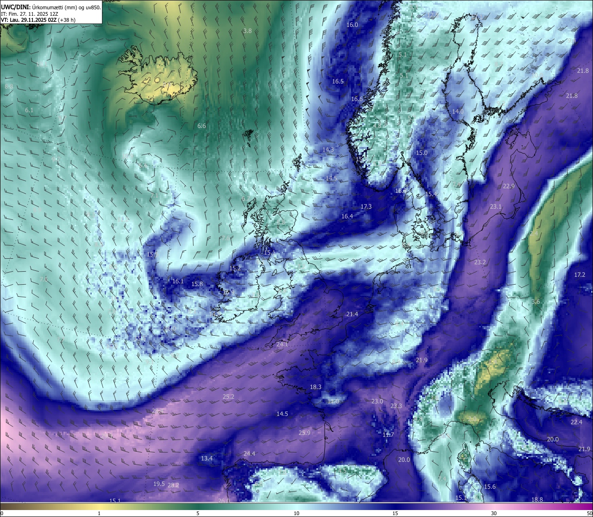This screenshot has width=593, height=517.
Task: Click the 1 label on the color scale
Action: tap(99, 513)
